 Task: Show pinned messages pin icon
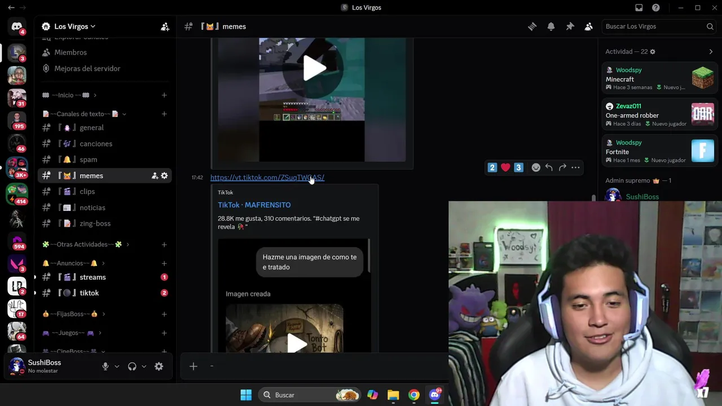(x=570, y=27)
